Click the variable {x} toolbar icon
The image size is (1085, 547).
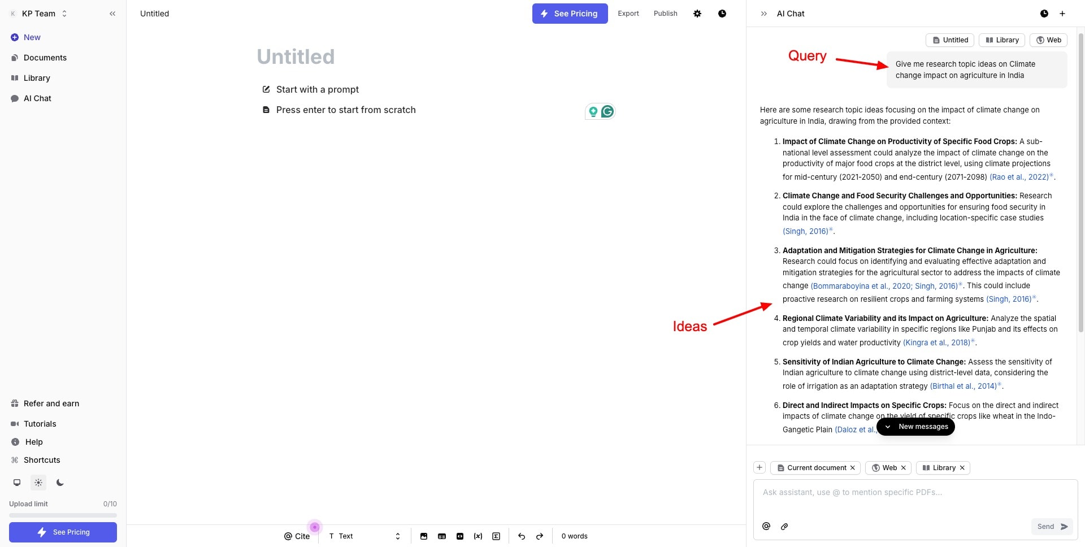pyautogui.click(x=478, y=536)
